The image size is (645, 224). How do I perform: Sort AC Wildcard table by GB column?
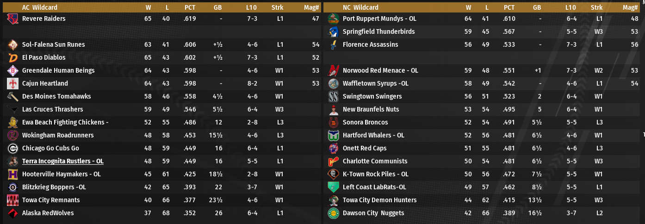[x=218, y=7]
